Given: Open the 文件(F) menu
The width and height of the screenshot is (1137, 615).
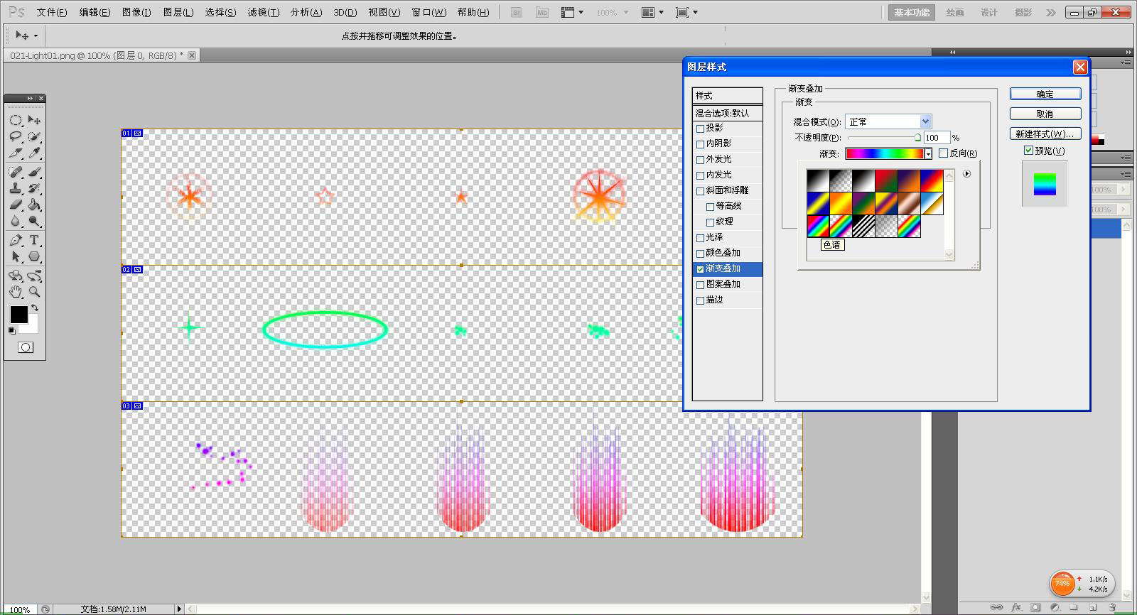Looking at the screenshot, I should point(52,13).
